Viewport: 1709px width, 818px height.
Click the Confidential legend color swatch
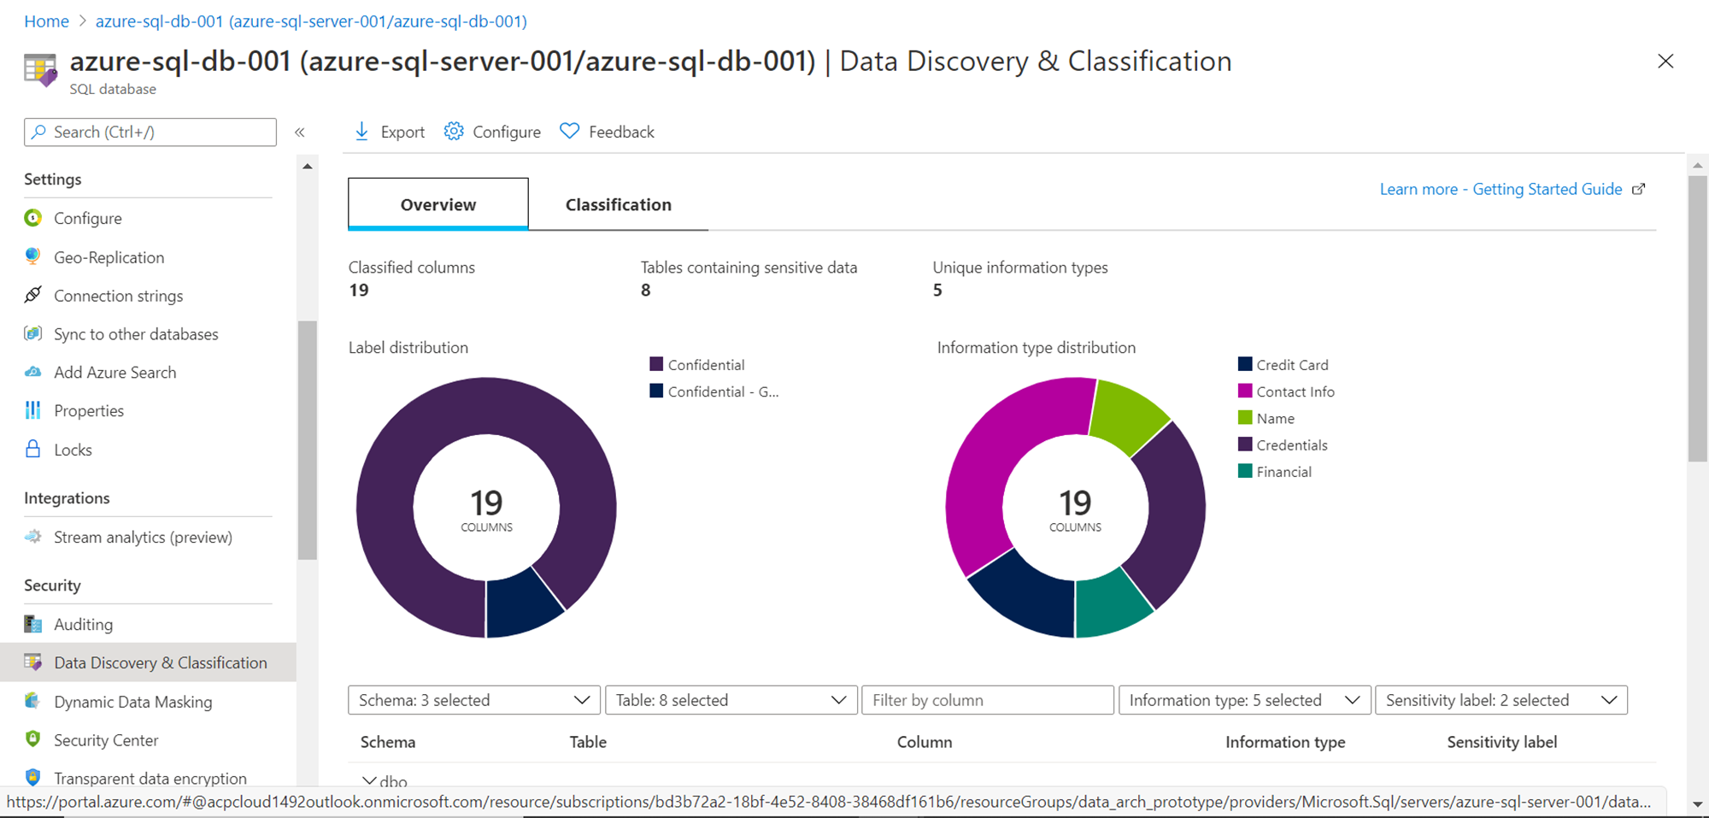[x=656, y=364]
